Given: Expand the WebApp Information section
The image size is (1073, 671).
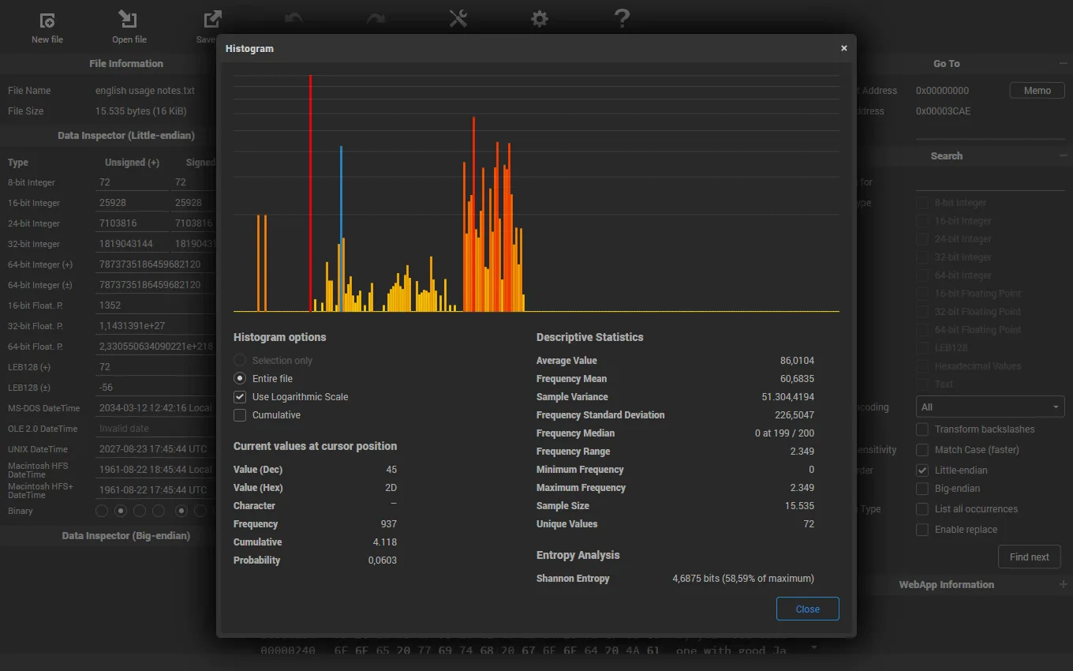Looking at the screenshot, I should 1063,585.
